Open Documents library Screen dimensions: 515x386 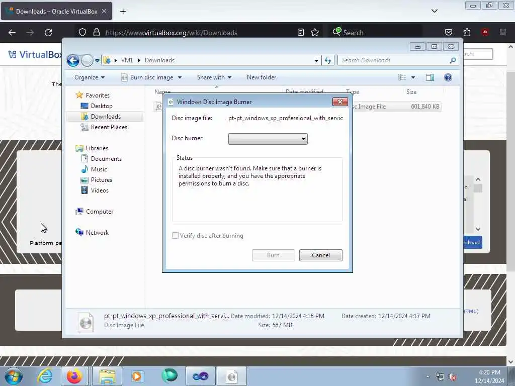pyautogui.click(x=106, y=159)
